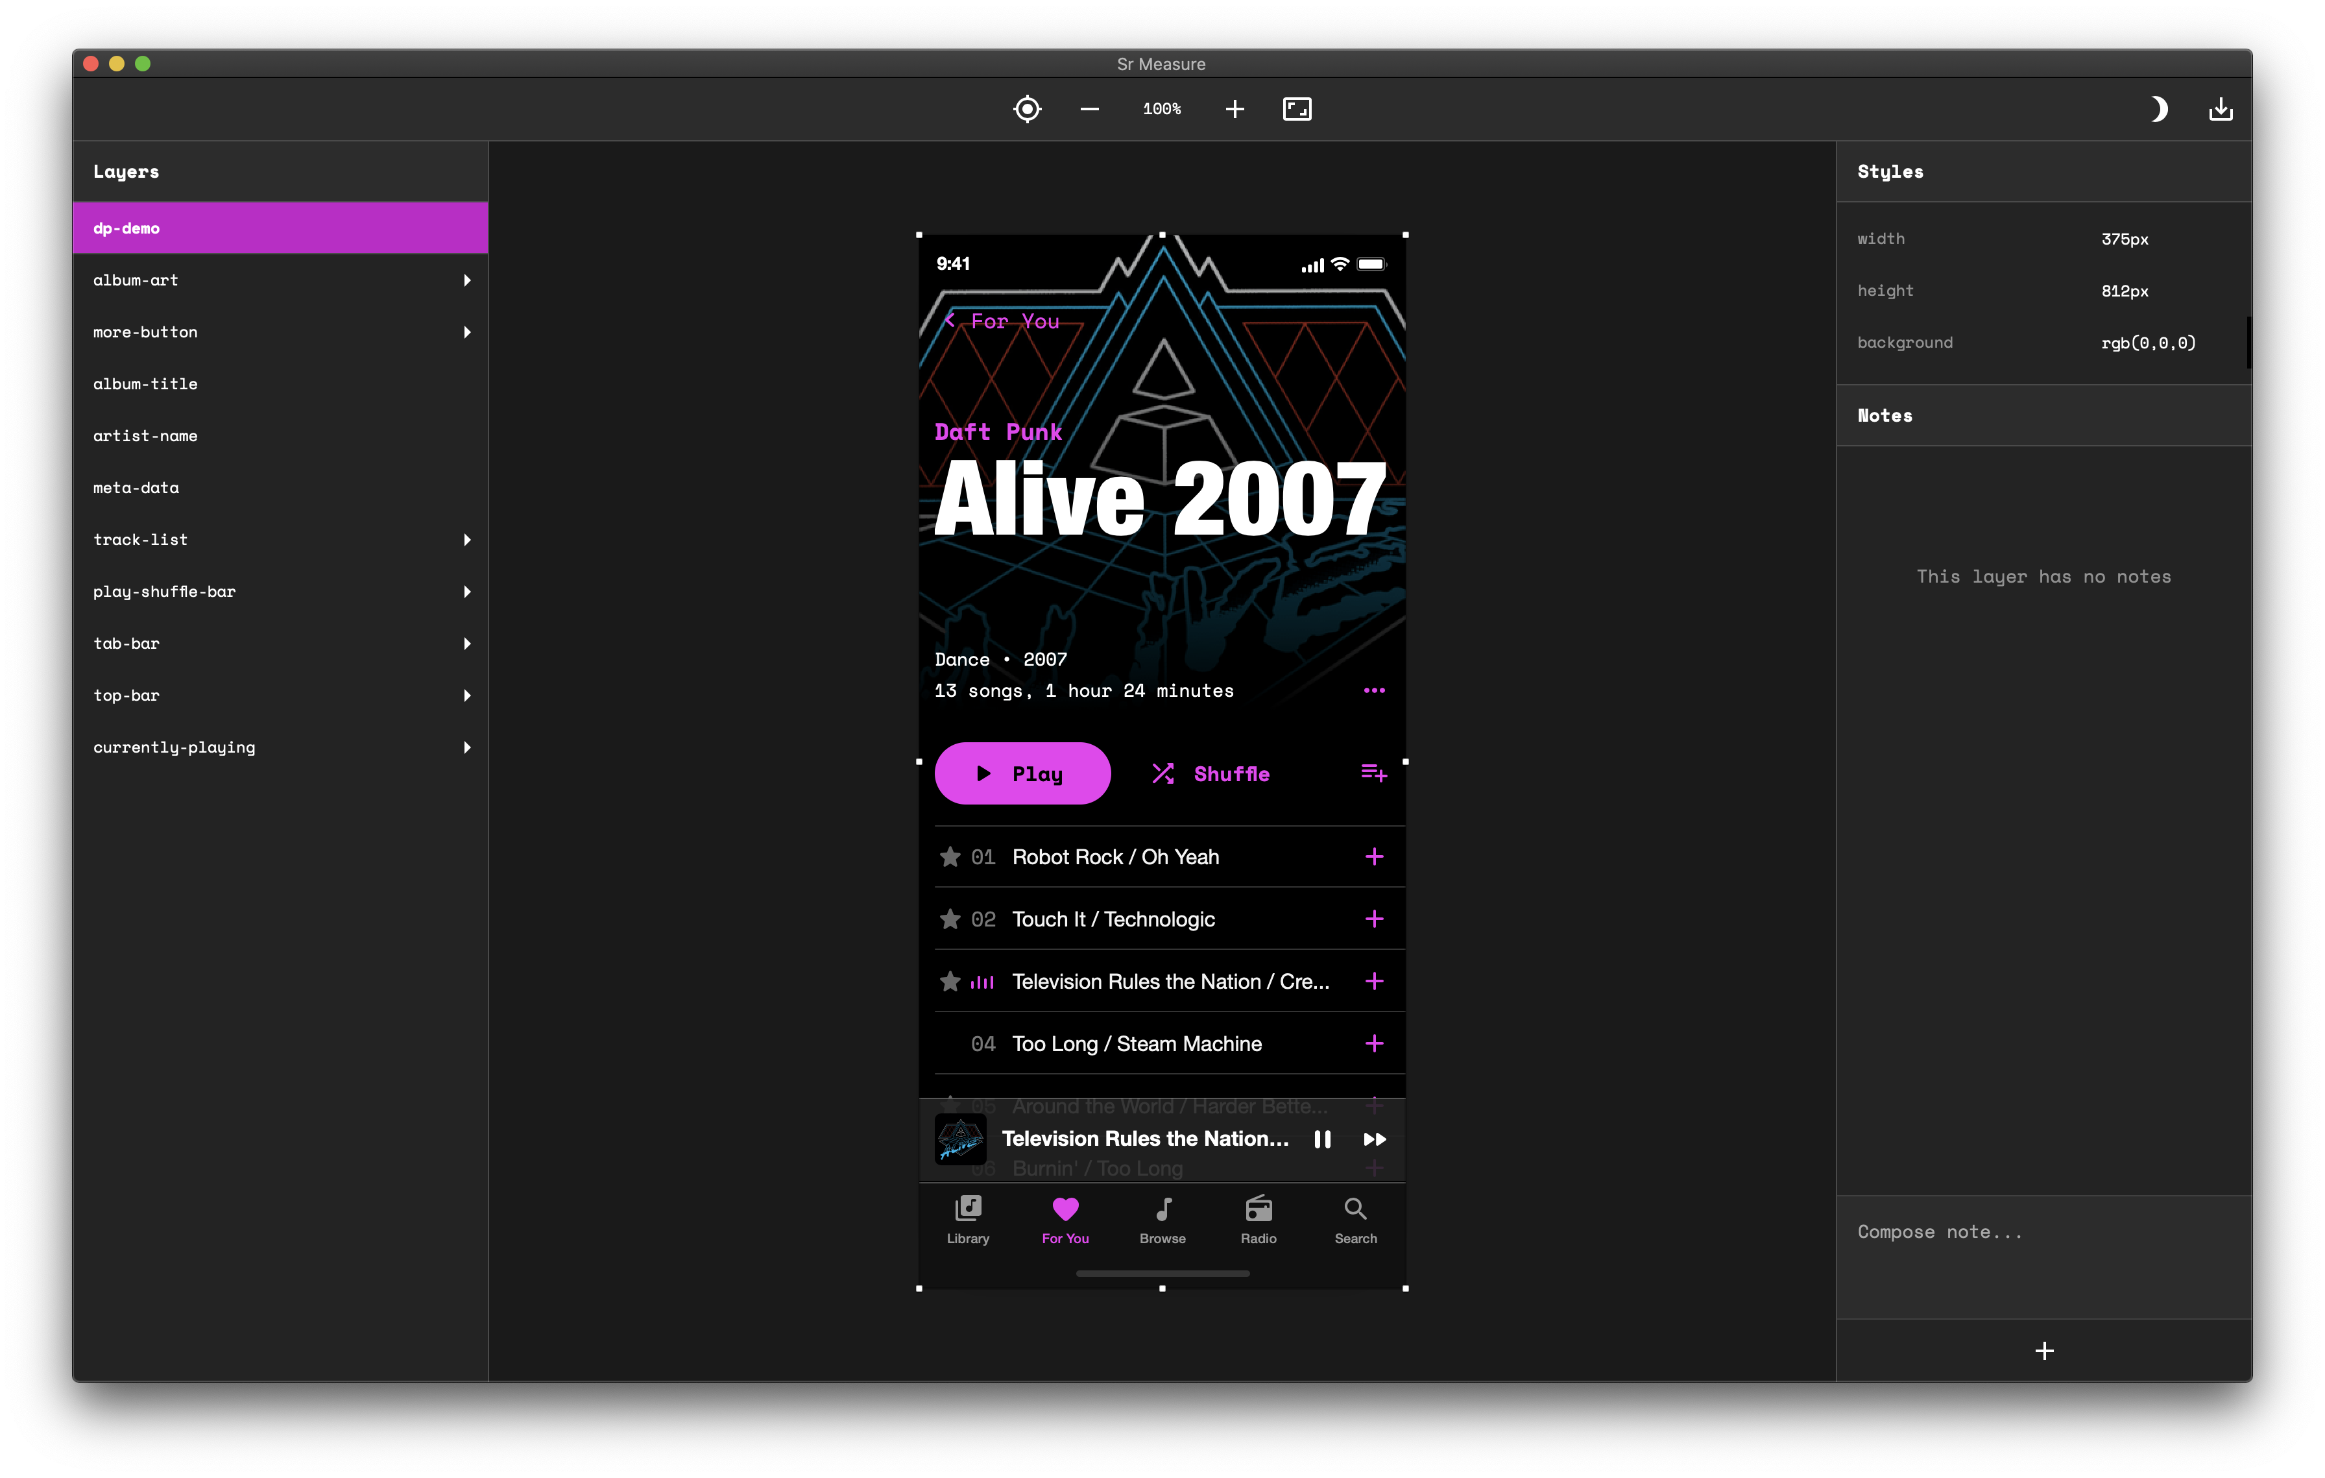Toggle star on Robot Rock track
The image size is (2325, 1478).
coord(950,857)
